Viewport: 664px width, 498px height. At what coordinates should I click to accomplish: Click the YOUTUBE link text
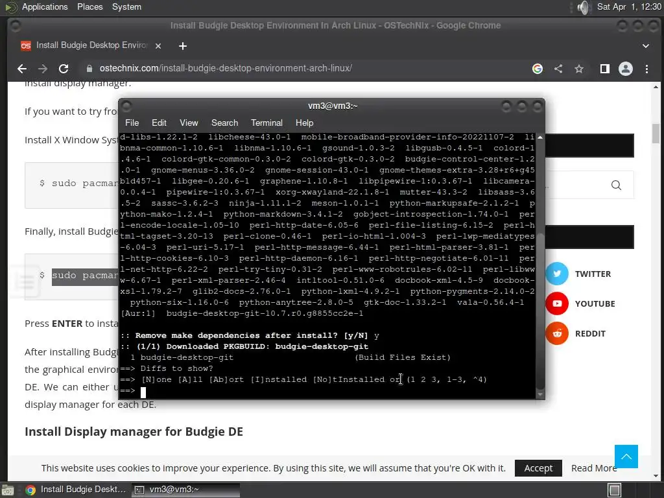(x=595, y=303)
